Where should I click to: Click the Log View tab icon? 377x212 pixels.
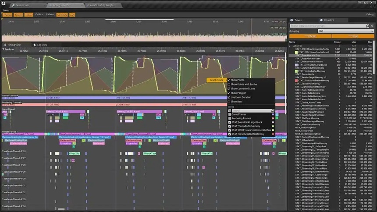pos(35,45)
